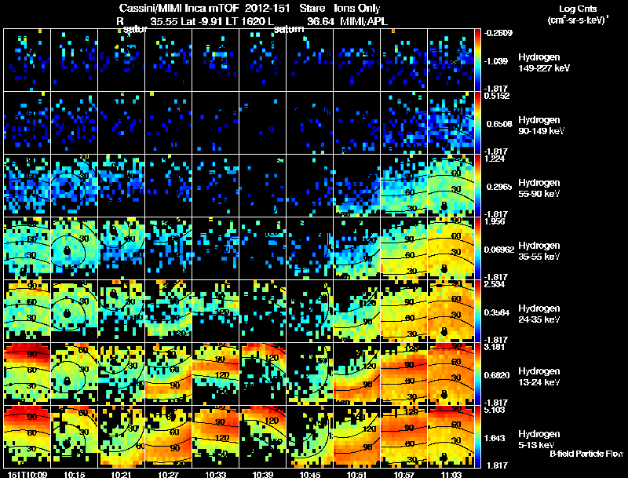Select the 5-13 keV panel at 10:33
This screenshot has height=478, width=628.
[215, 437]
